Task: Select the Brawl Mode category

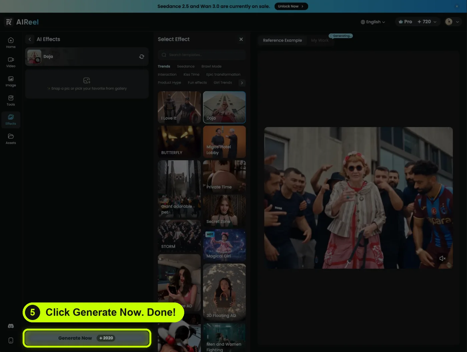Action: click(x=211, y=66)
